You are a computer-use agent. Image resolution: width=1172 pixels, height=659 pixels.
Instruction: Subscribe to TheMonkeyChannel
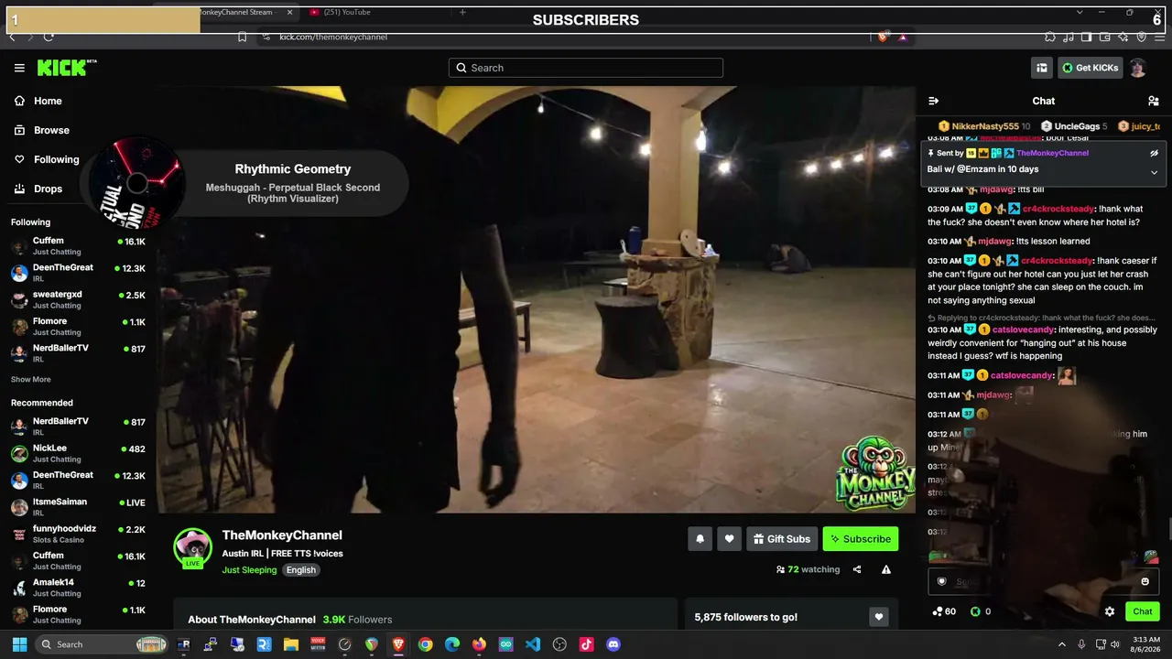click(861, 539)
